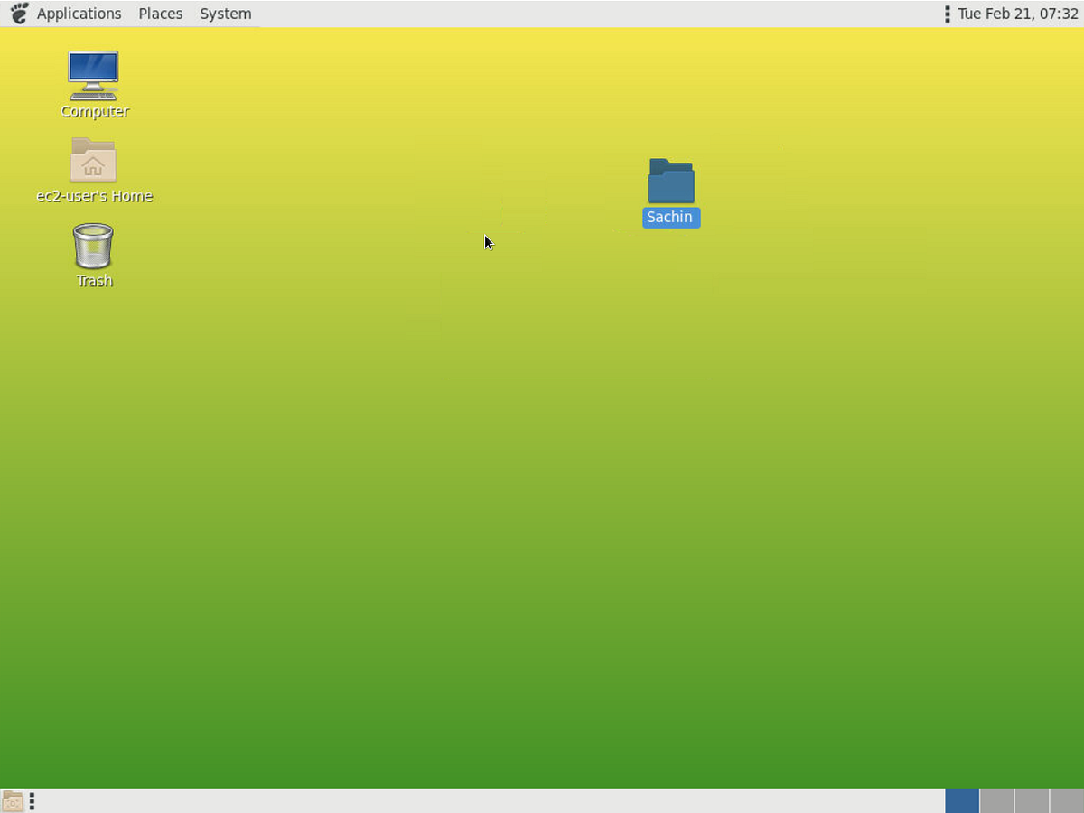The height and width of the screenshot is (813, 1084).
Task: Open the Places menu
Action: [160, 13]
